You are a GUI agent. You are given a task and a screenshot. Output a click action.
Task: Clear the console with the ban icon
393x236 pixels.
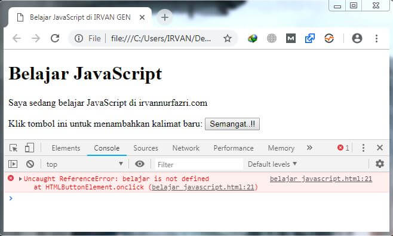pyautogui.click(x=30, y=164)
